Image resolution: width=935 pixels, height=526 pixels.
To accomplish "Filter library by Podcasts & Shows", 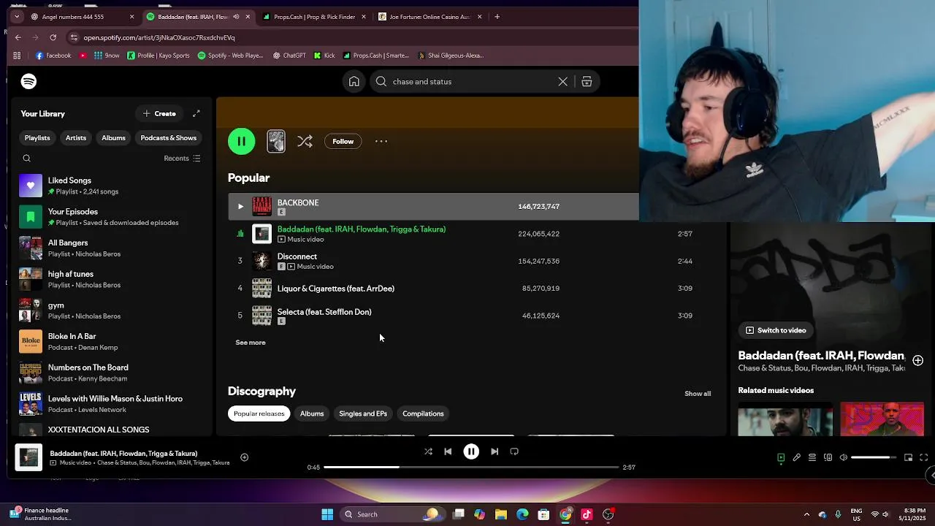I will click(168, 138).
